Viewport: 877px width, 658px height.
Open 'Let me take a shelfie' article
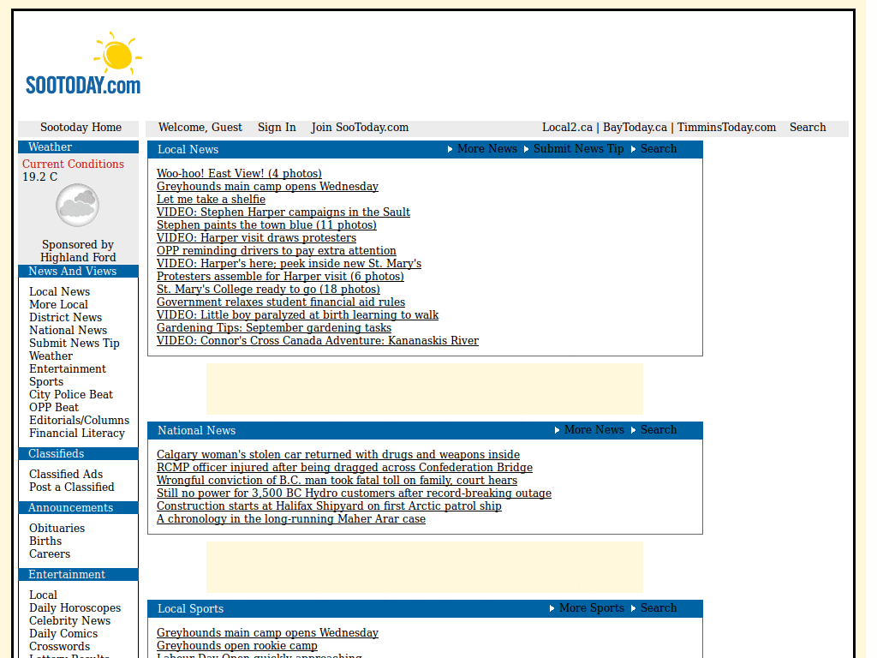click(x=211, y=199)
